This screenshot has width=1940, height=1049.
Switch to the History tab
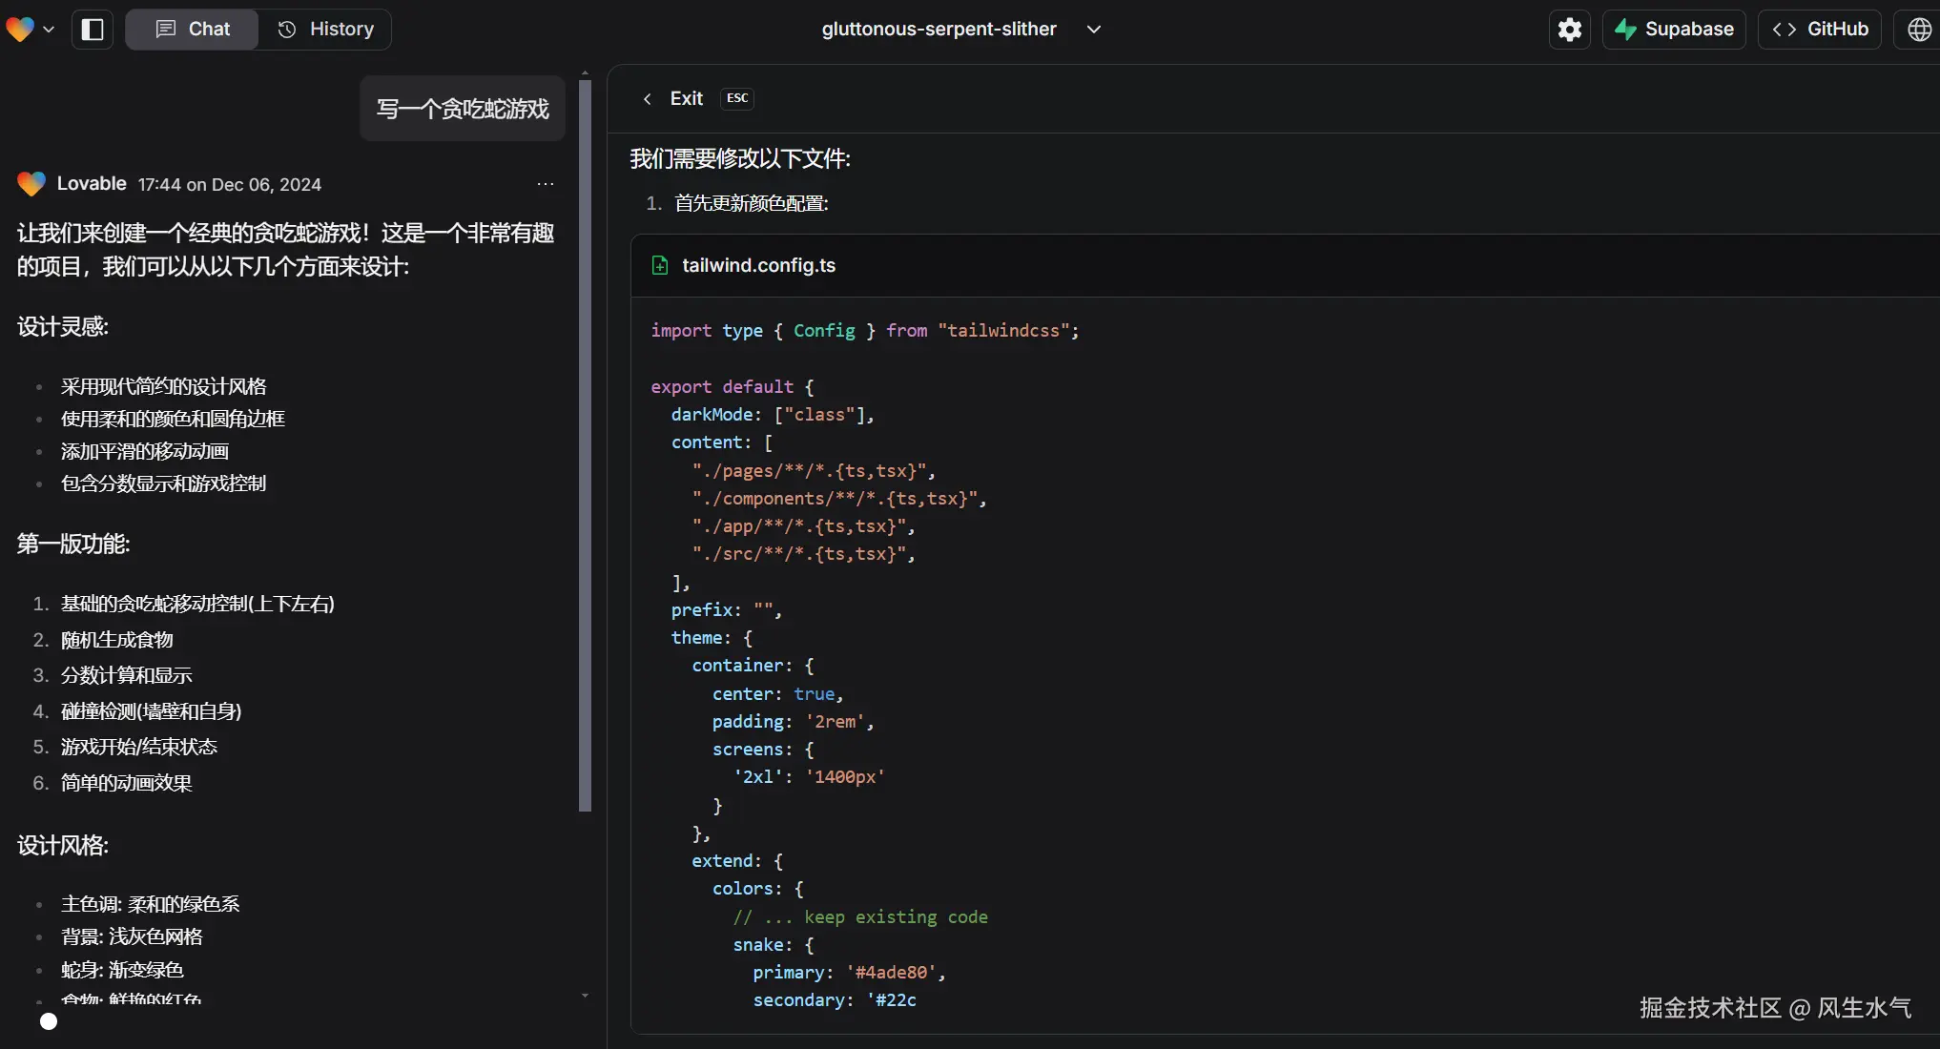[x=325, y=30]
